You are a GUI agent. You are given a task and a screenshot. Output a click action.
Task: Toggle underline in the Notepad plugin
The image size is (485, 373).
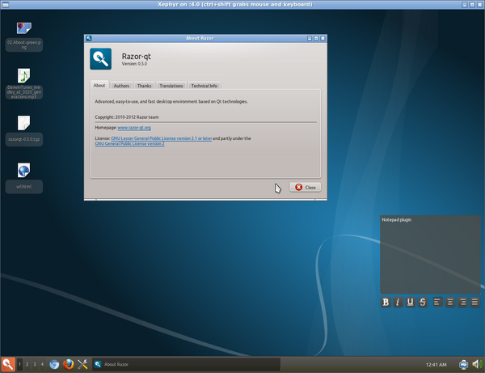click(411, 302)
